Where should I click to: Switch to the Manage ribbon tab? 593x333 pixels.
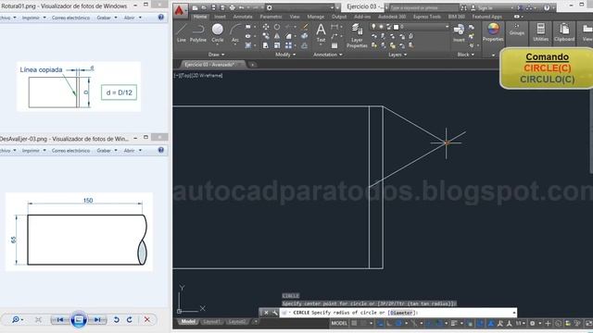(315, 17)
